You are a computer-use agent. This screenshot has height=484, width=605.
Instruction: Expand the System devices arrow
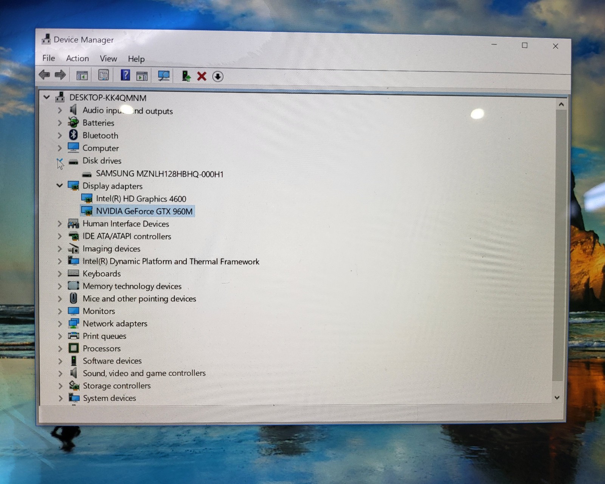click(60, 398)
